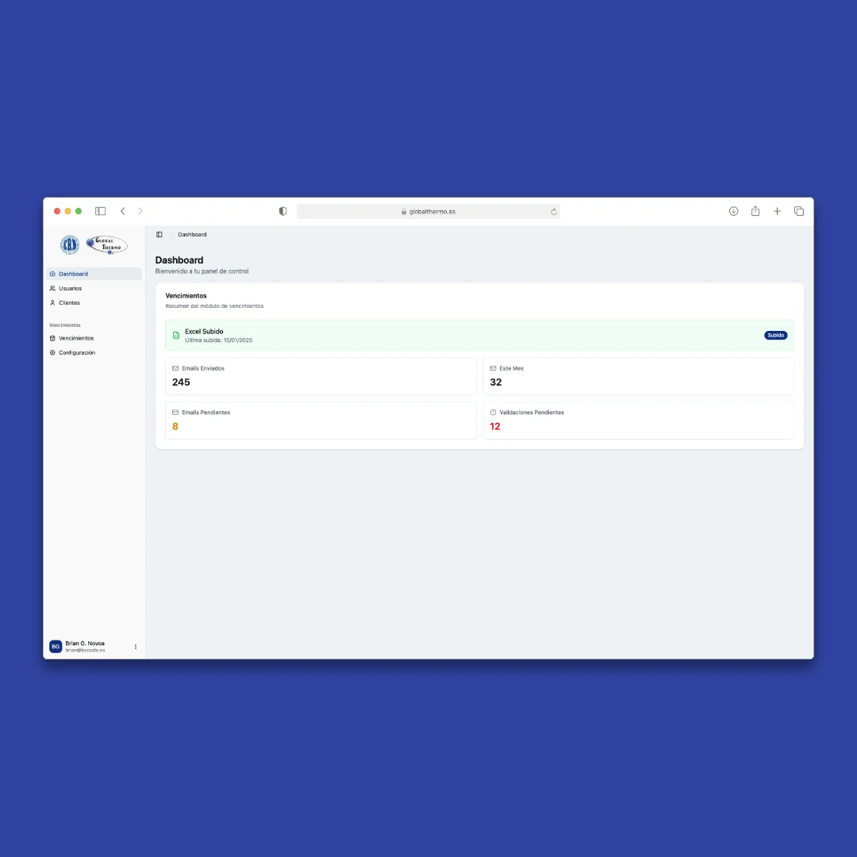Show the tab overview icon
The width and height of the screenshot is (857, 857).
[x=799, y=211]
